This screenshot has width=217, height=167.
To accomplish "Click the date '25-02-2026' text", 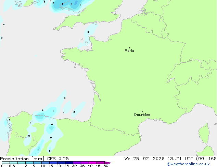I will click(149, 159).
